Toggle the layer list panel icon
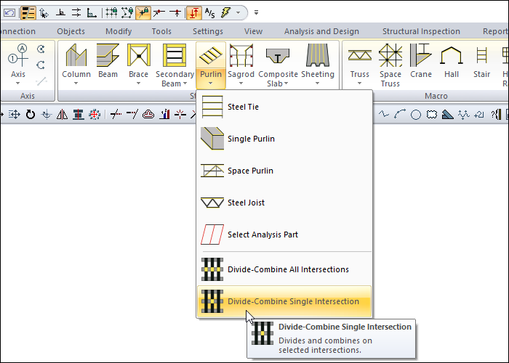 tap(28, 13)
